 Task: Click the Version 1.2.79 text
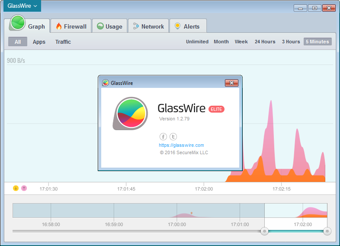pyautogui.click(x=174, y=119)
